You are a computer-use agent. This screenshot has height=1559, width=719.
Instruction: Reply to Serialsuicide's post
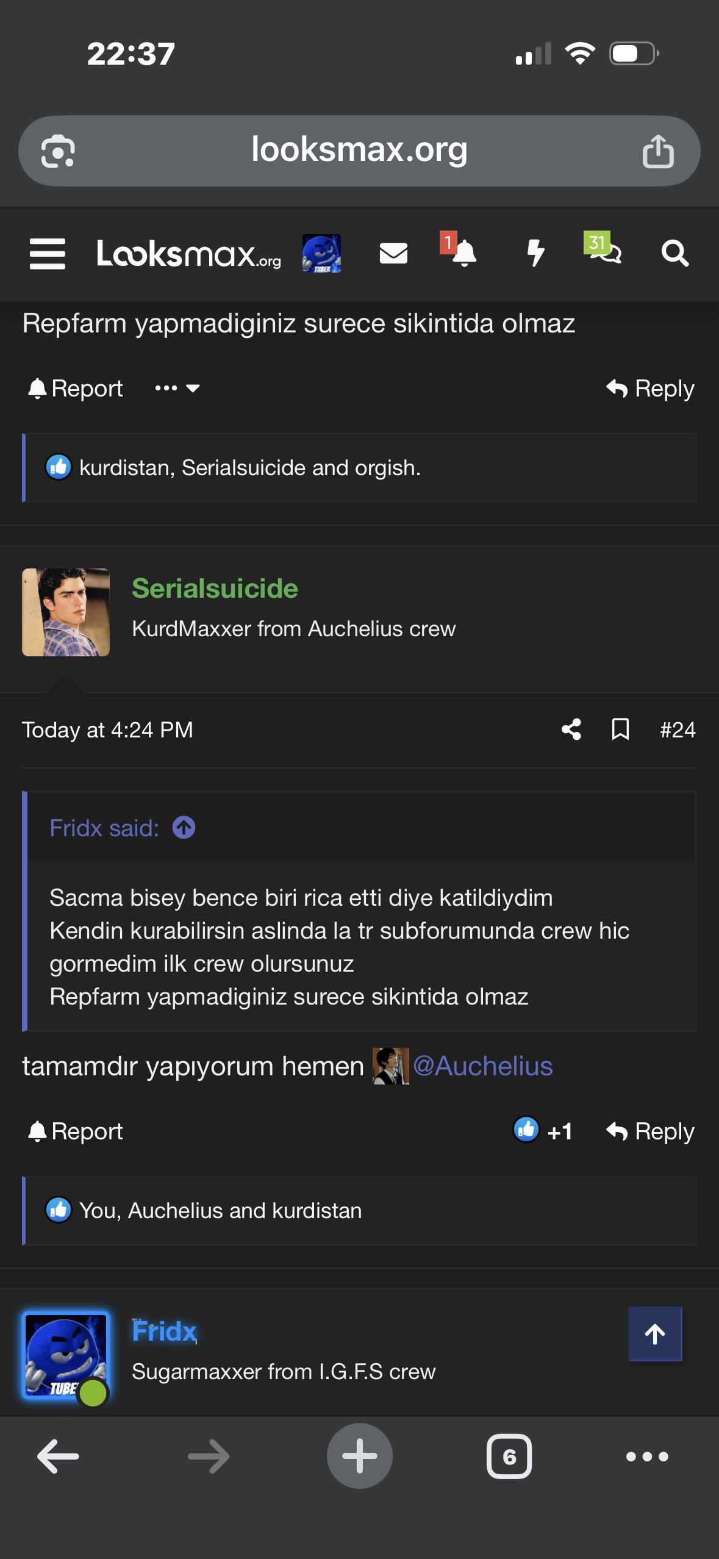click(x=650, y=1131)
